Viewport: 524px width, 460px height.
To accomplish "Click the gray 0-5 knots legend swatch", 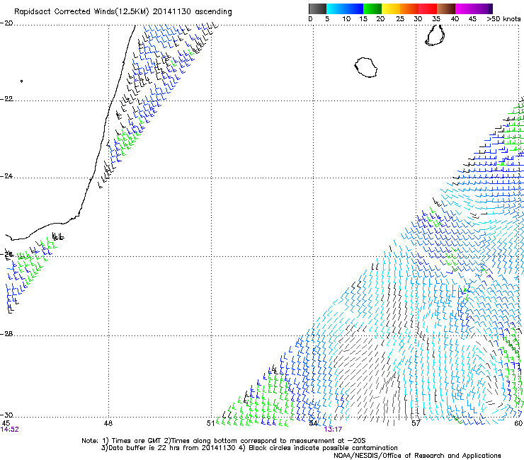I will 317,8.
